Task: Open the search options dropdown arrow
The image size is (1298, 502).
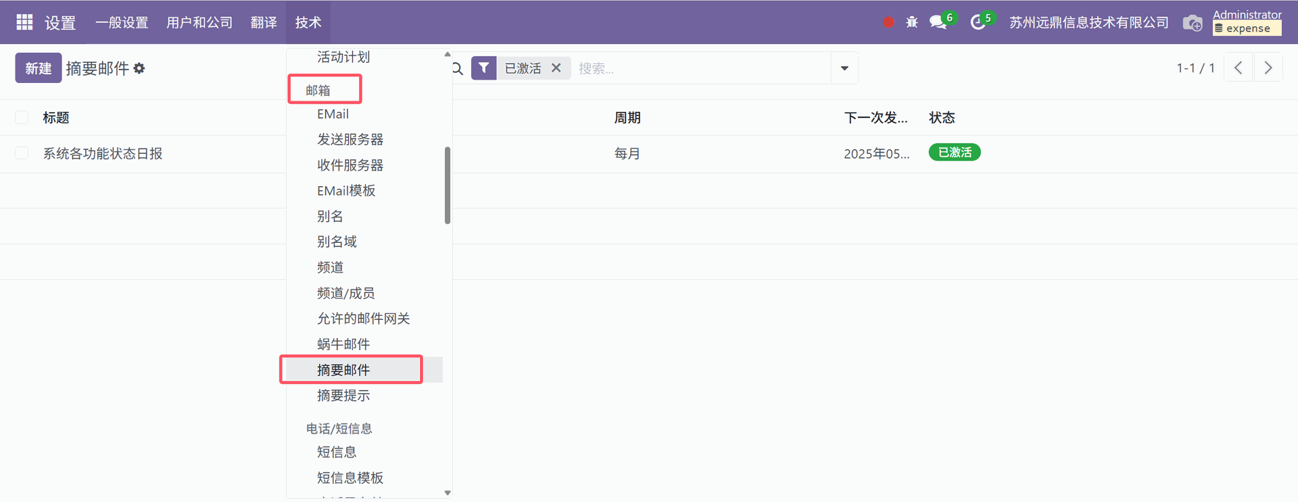Action: point(844,68)
